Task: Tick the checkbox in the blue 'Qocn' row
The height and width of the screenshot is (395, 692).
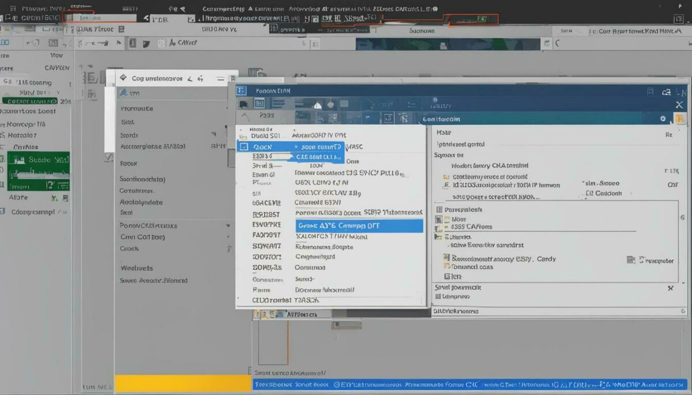Action: pos(244,146)
